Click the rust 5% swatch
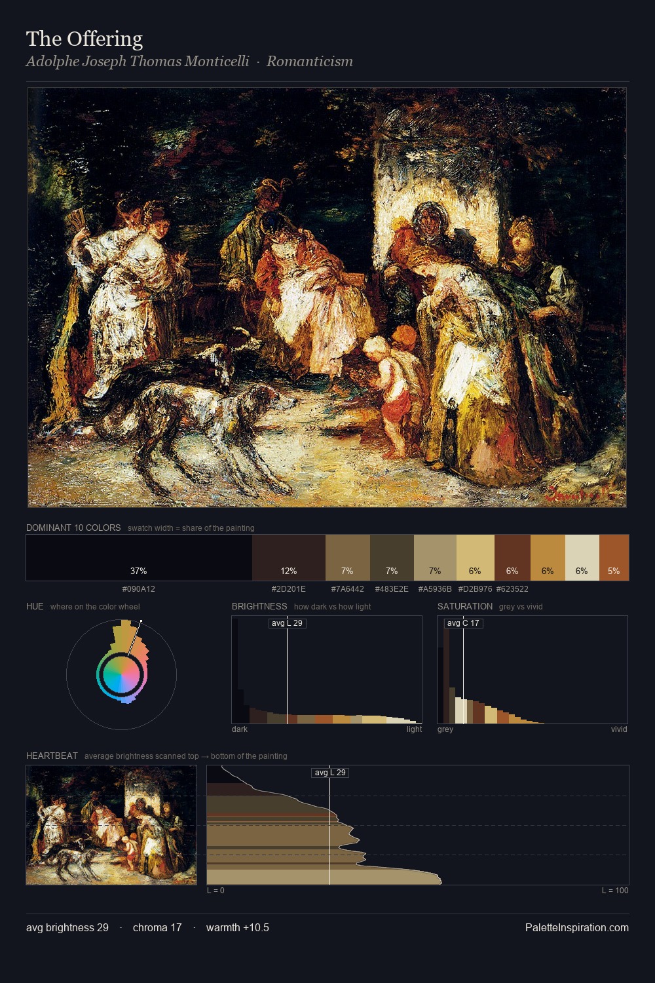655x983 pixels. 614,558
